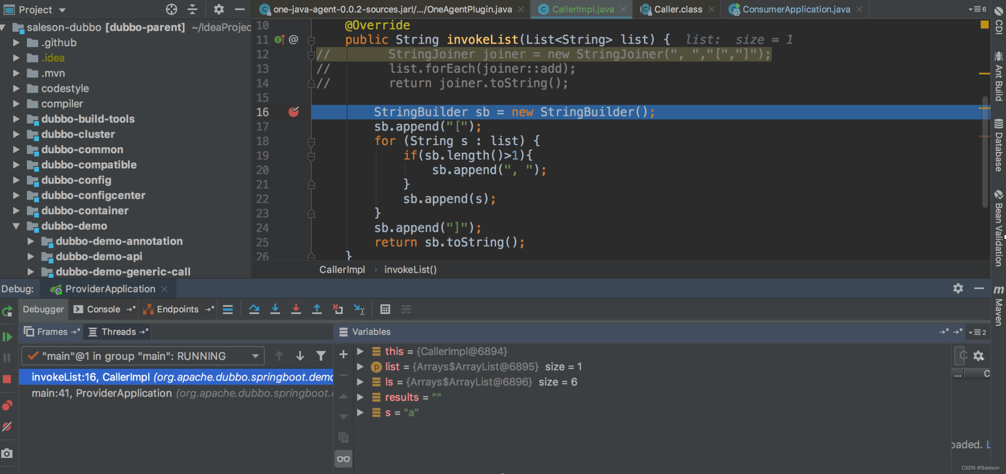
Task: Open the Ant Build tool window
Action: (x=998, y=77)
